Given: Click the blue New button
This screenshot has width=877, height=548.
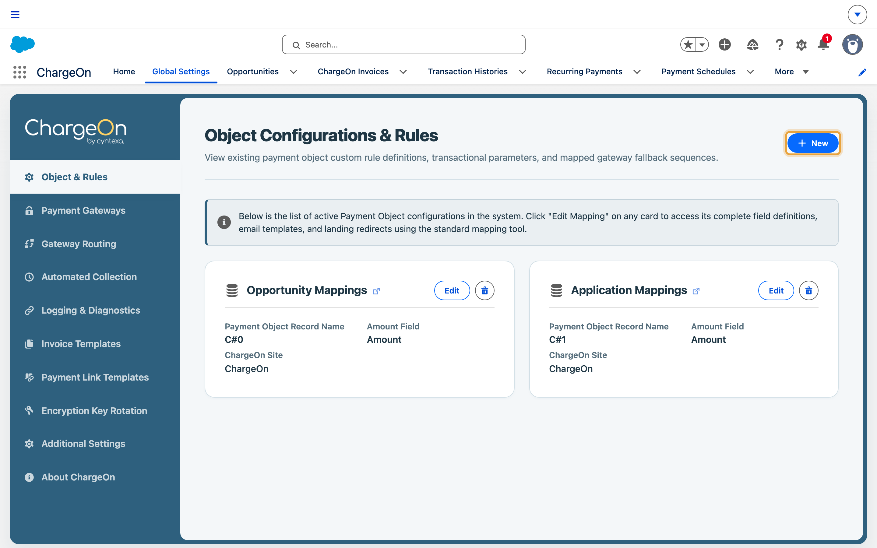Looking at the screenshot, I should point(812,143).
